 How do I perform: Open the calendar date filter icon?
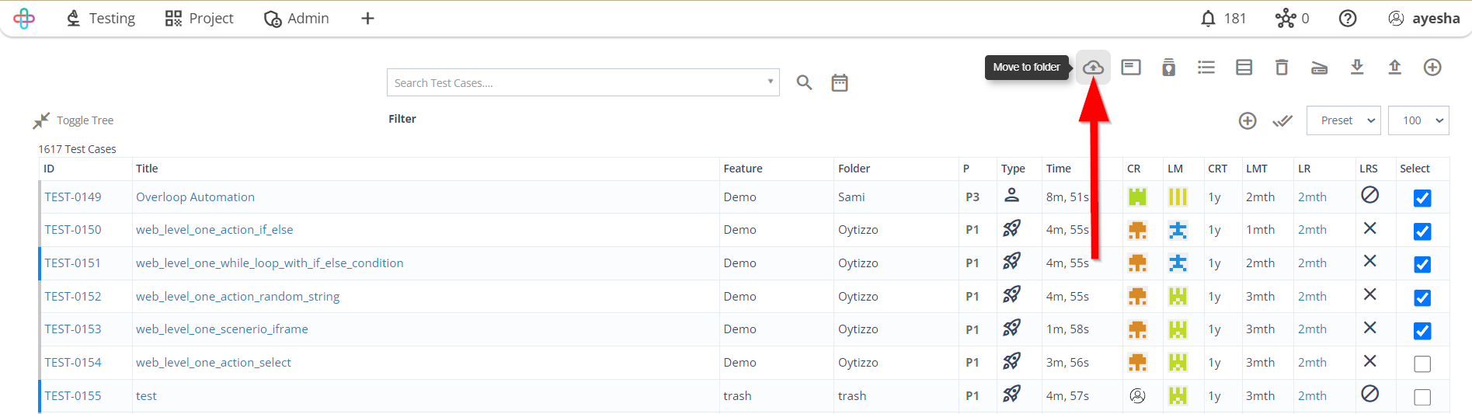(840, 83)
